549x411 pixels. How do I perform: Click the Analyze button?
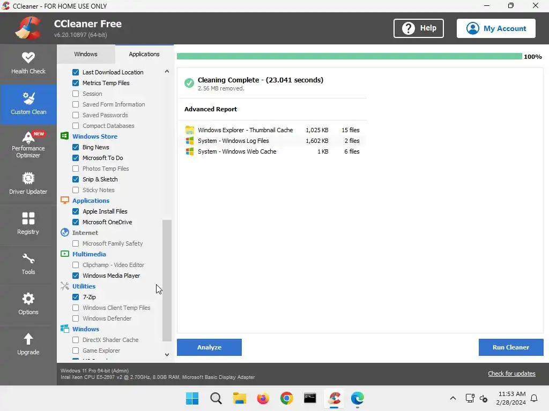tap(210, 347)
